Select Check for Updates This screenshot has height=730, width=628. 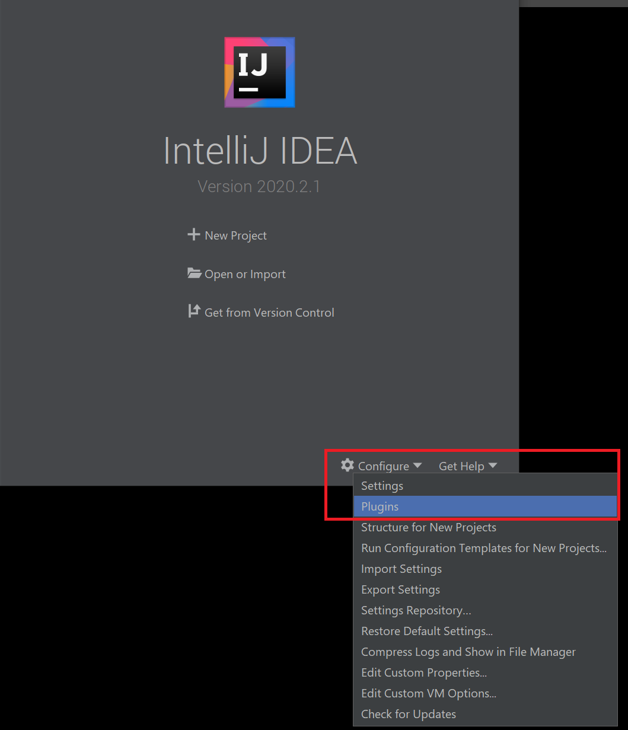(x=485, y=714)
